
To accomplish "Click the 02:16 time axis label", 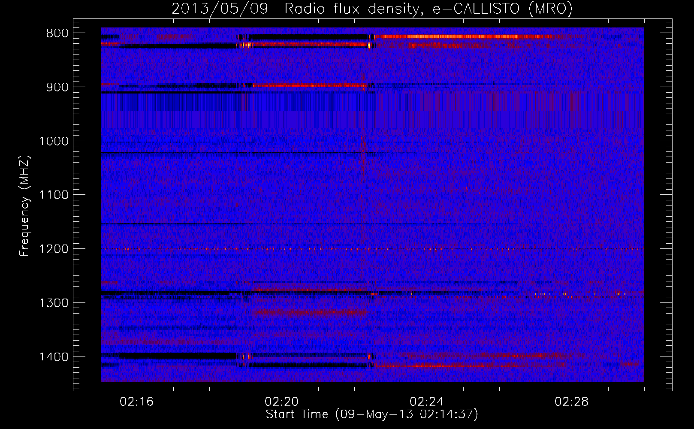I will click(x=136, y=402).
